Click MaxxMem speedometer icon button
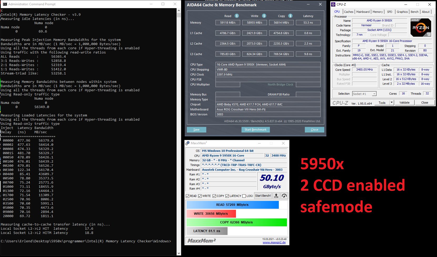 click(284, 196)
